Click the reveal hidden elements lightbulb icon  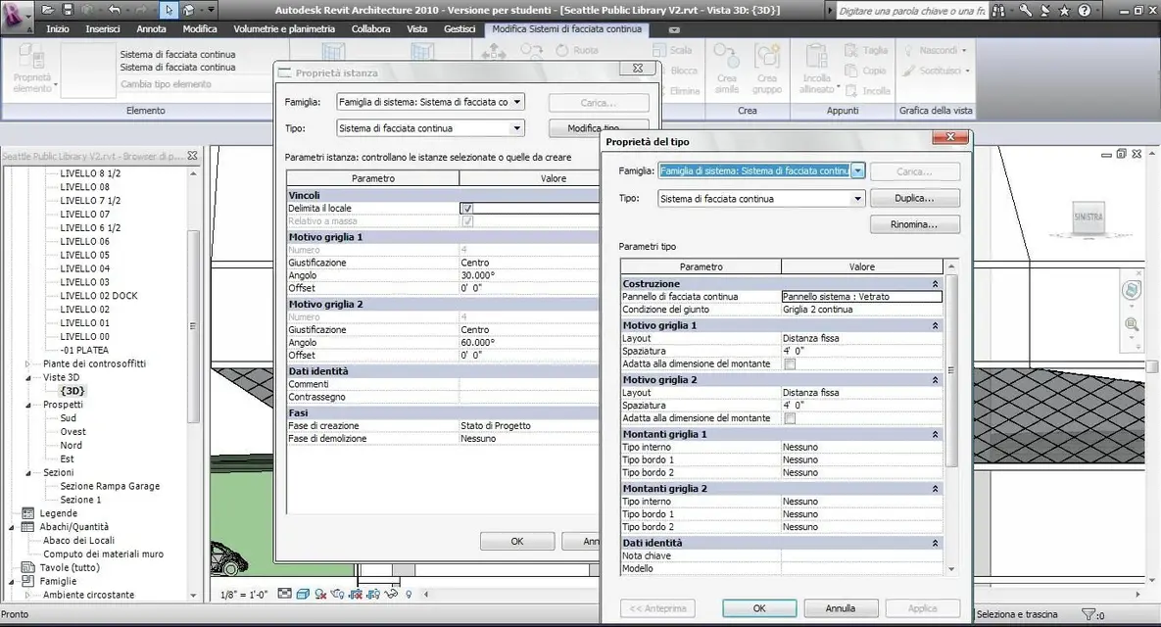point(408,594)
